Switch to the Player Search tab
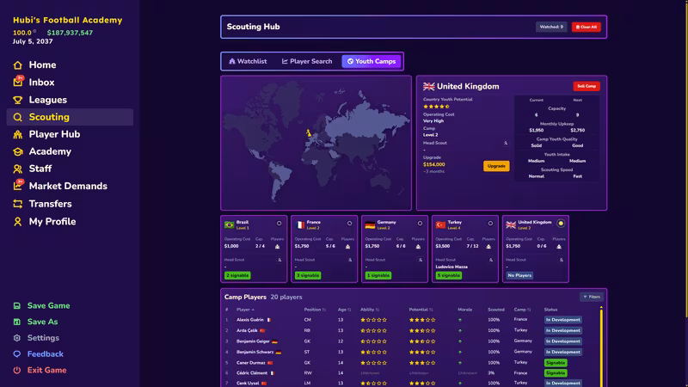 click(x=307, y=61)
